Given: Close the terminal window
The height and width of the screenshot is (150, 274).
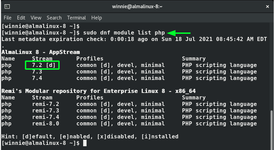Looking at the screenshot, I should 268,6.
